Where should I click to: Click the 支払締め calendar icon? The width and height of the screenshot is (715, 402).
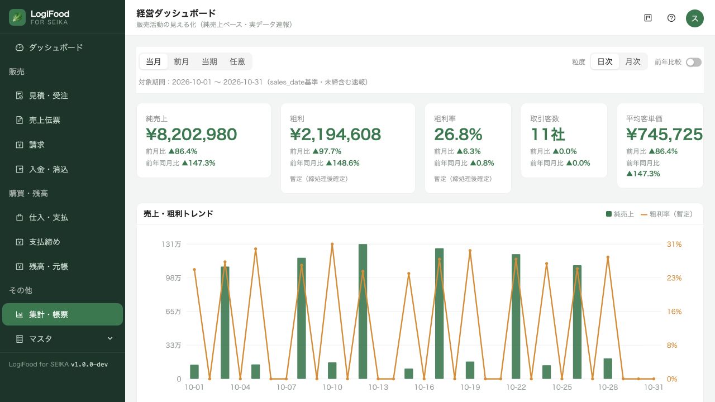(20, 242)
